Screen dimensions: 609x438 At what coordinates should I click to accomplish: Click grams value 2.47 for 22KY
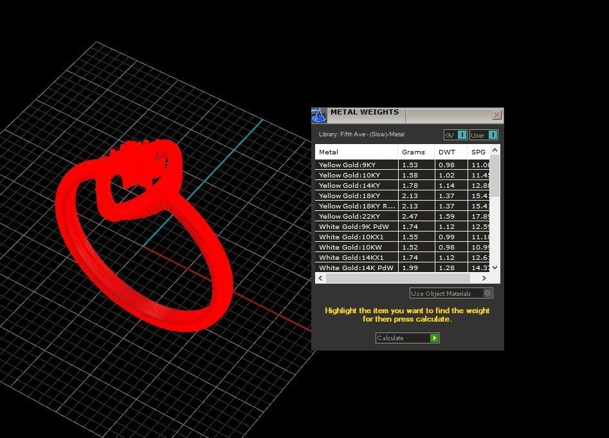tap(410, 216)
